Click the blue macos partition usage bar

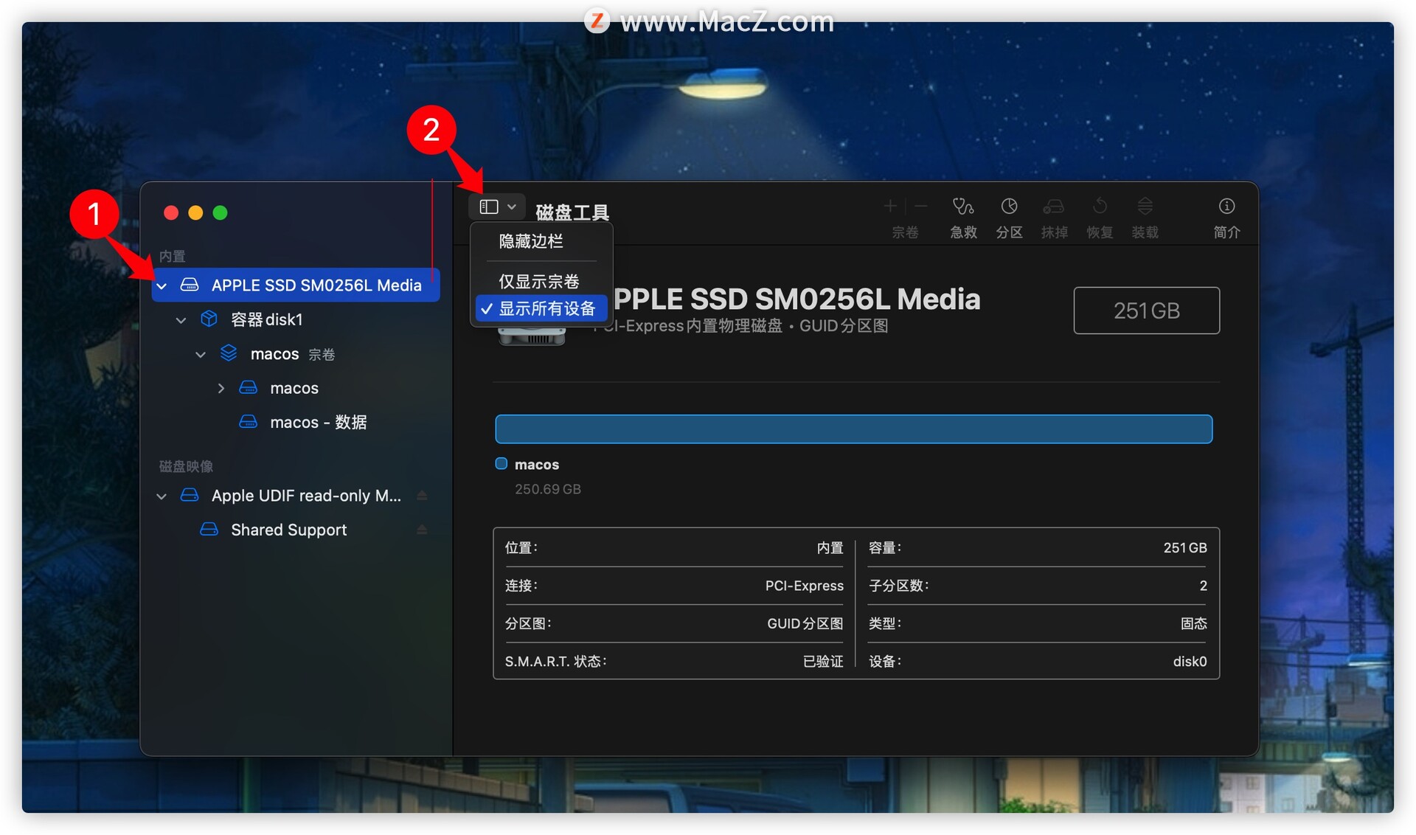[x=853, y=429]
